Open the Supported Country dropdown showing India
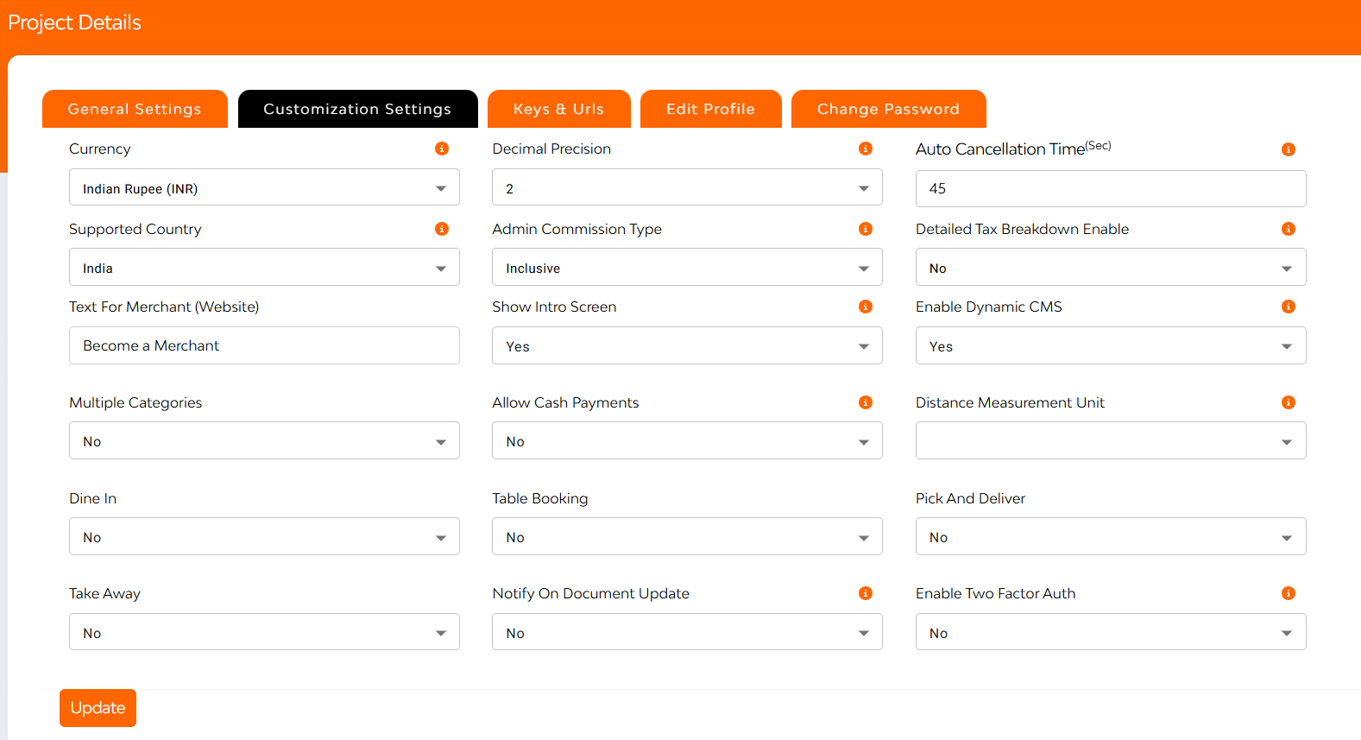1361x740 pixels. [264, 267]
